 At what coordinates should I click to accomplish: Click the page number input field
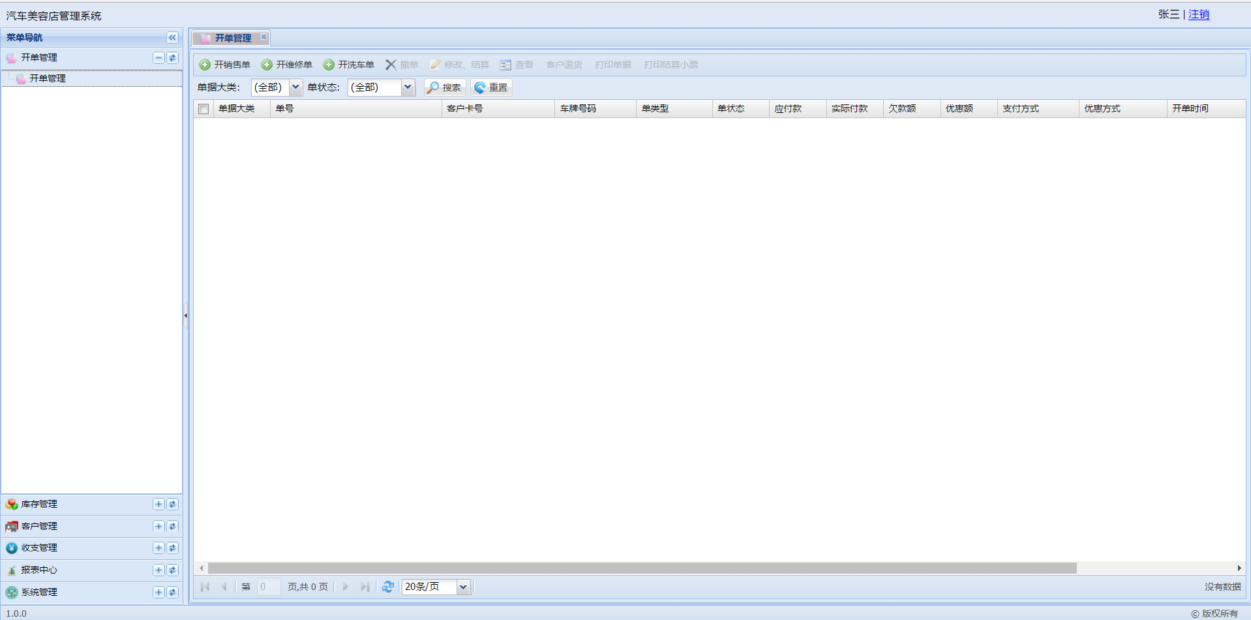269,587
